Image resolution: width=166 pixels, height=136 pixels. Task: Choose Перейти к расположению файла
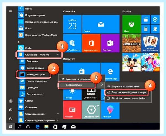128,98
